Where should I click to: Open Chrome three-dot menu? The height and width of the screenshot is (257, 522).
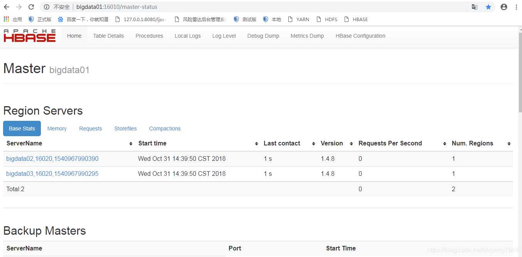[x=517, y=7]
